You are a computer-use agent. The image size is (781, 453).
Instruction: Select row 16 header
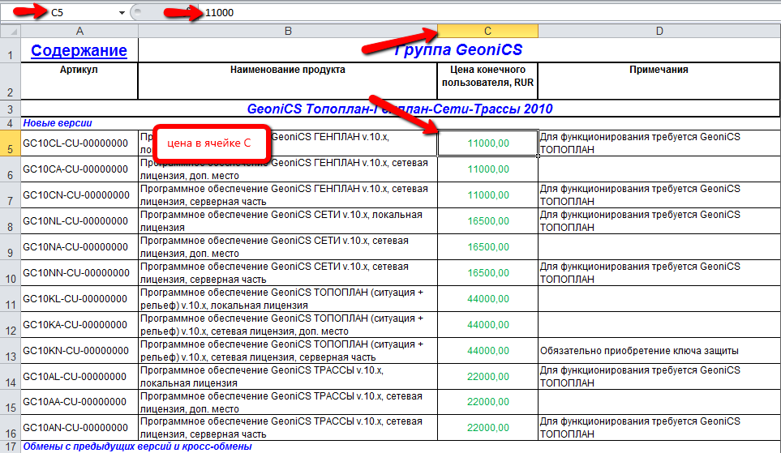[11, 428]
